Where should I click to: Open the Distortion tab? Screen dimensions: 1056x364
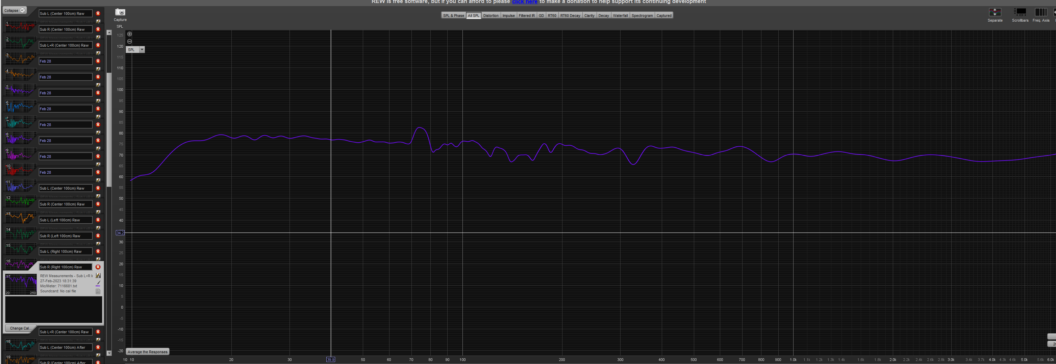(x=491, y=16)
